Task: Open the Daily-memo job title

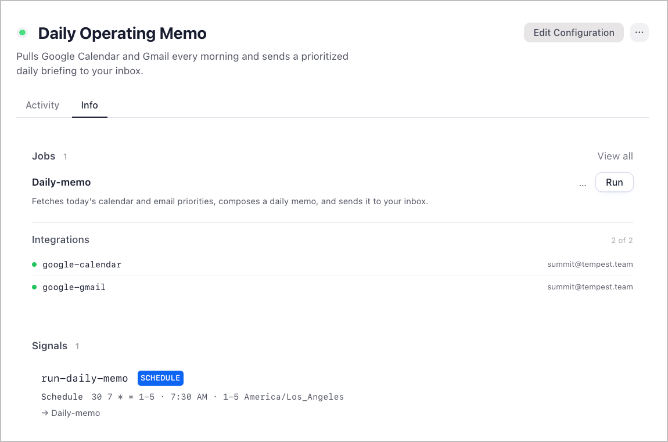Action: (x=62, y=182)
